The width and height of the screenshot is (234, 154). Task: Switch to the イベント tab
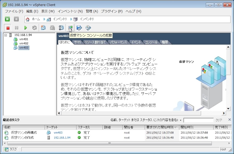[136, 42]
